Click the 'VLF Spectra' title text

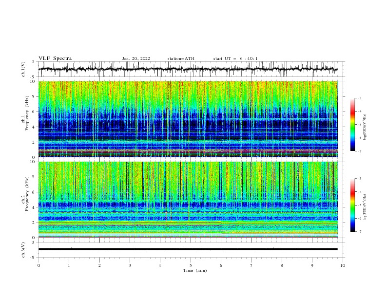pyautogui.click(x=55, y=58)
